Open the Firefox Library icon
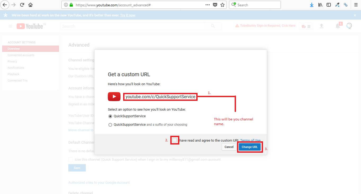The height and width of the screenshot is (194, 361). [x=320, y=4]
